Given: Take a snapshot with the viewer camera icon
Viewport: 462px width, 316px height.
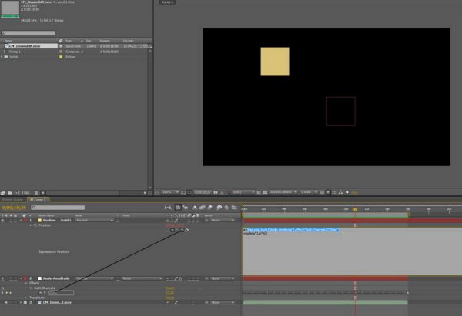Looking at the screenshot, I should coord(216,192).
